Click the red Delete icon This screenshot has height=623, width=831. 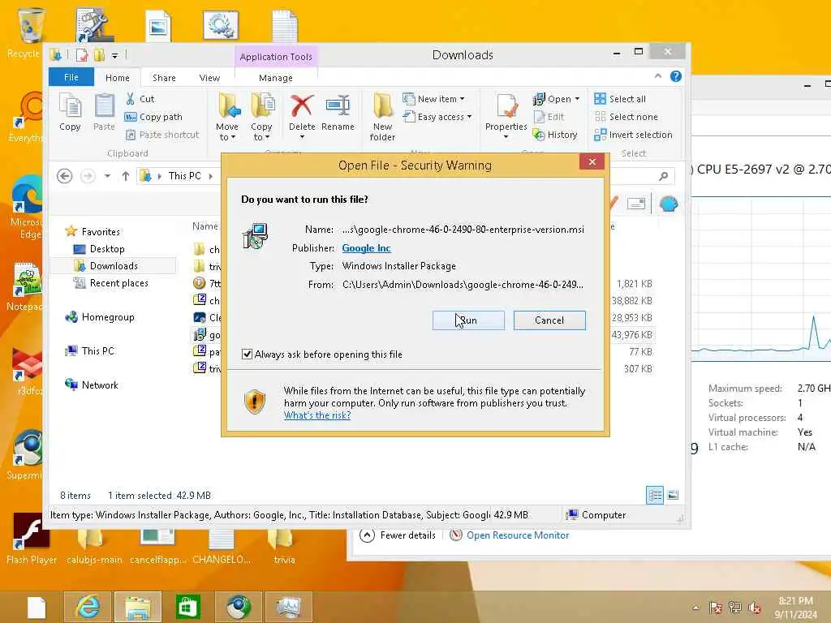tap(302, 106)
